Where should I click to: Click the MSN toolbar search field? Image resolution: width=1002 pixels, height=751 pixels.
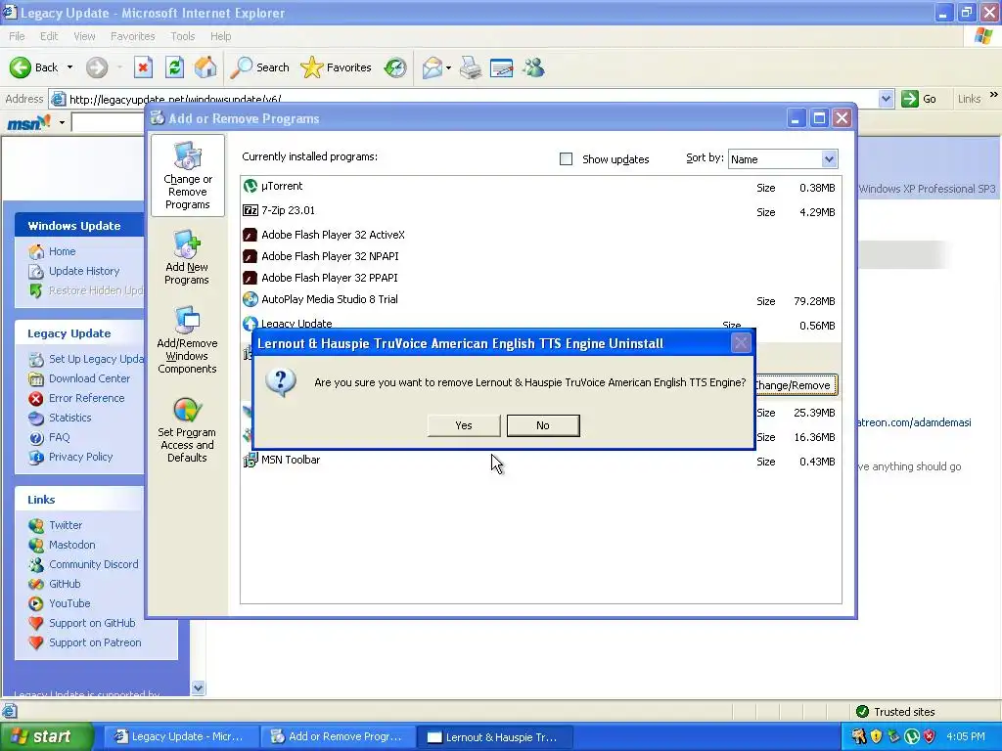[x=108, y=122]
